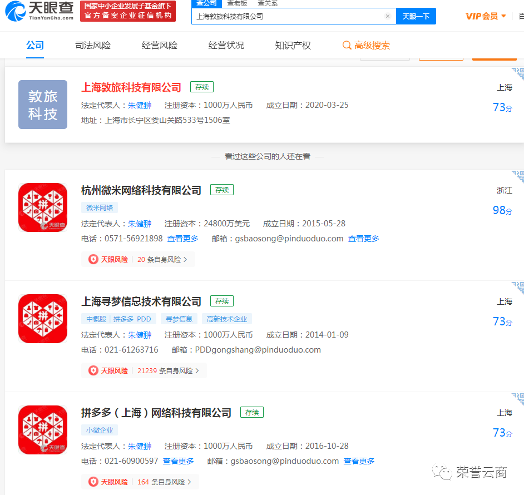This screenshot has height=495, width=524.
Task: Select the 查老板 search tab
Action: (238, 3)
